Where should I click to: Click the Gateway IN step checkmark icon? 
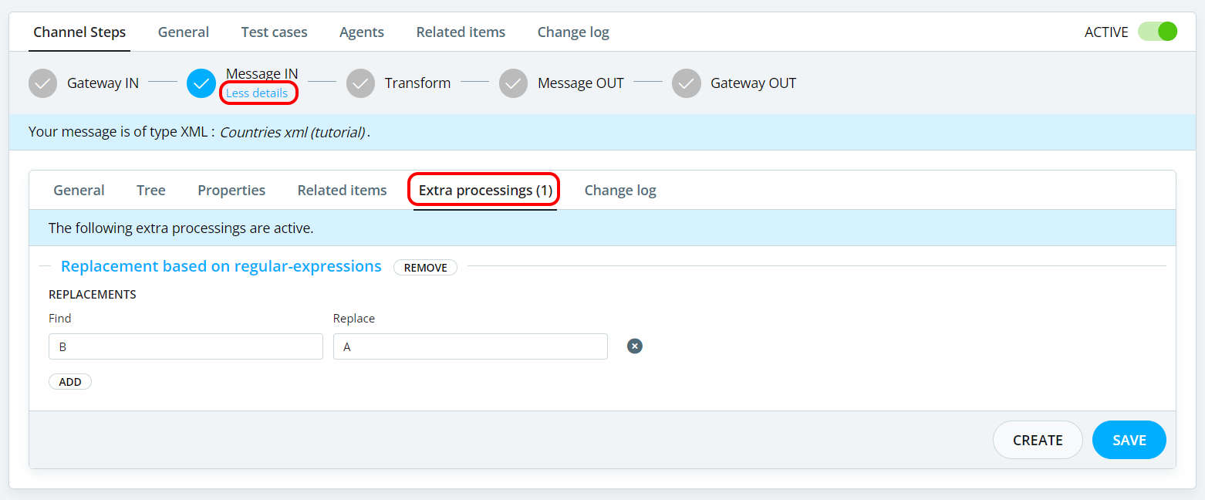43,83
